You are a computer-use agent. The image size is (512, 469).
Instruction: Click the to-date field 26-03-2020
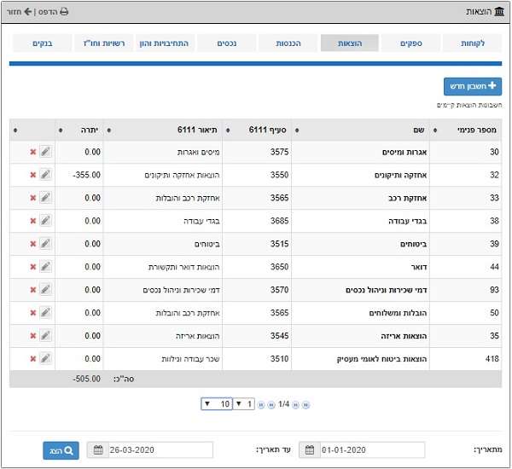point(160,449)
